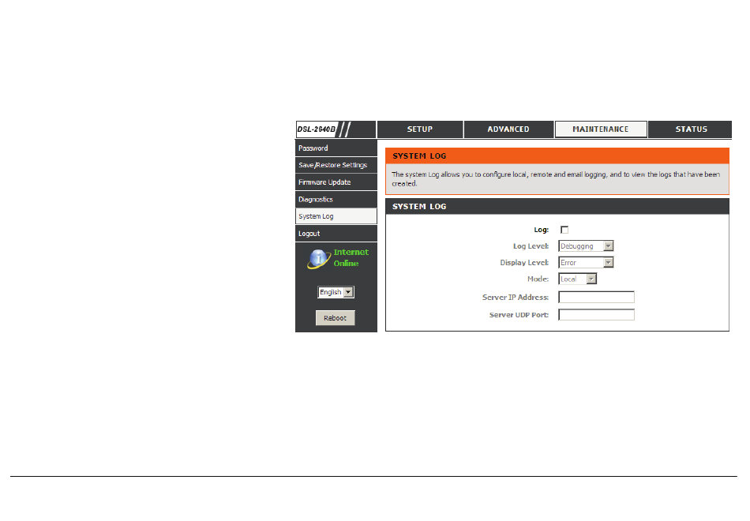This screenshot has width=750, height=521.
Task: Click the Log Level label
Action: coord(531,246)
